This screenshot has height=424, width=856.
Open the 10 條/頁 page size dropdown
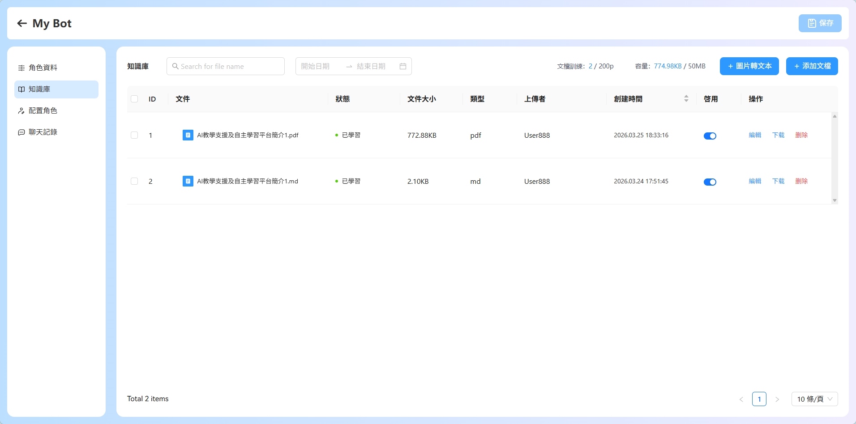click(x=815, y=399)
